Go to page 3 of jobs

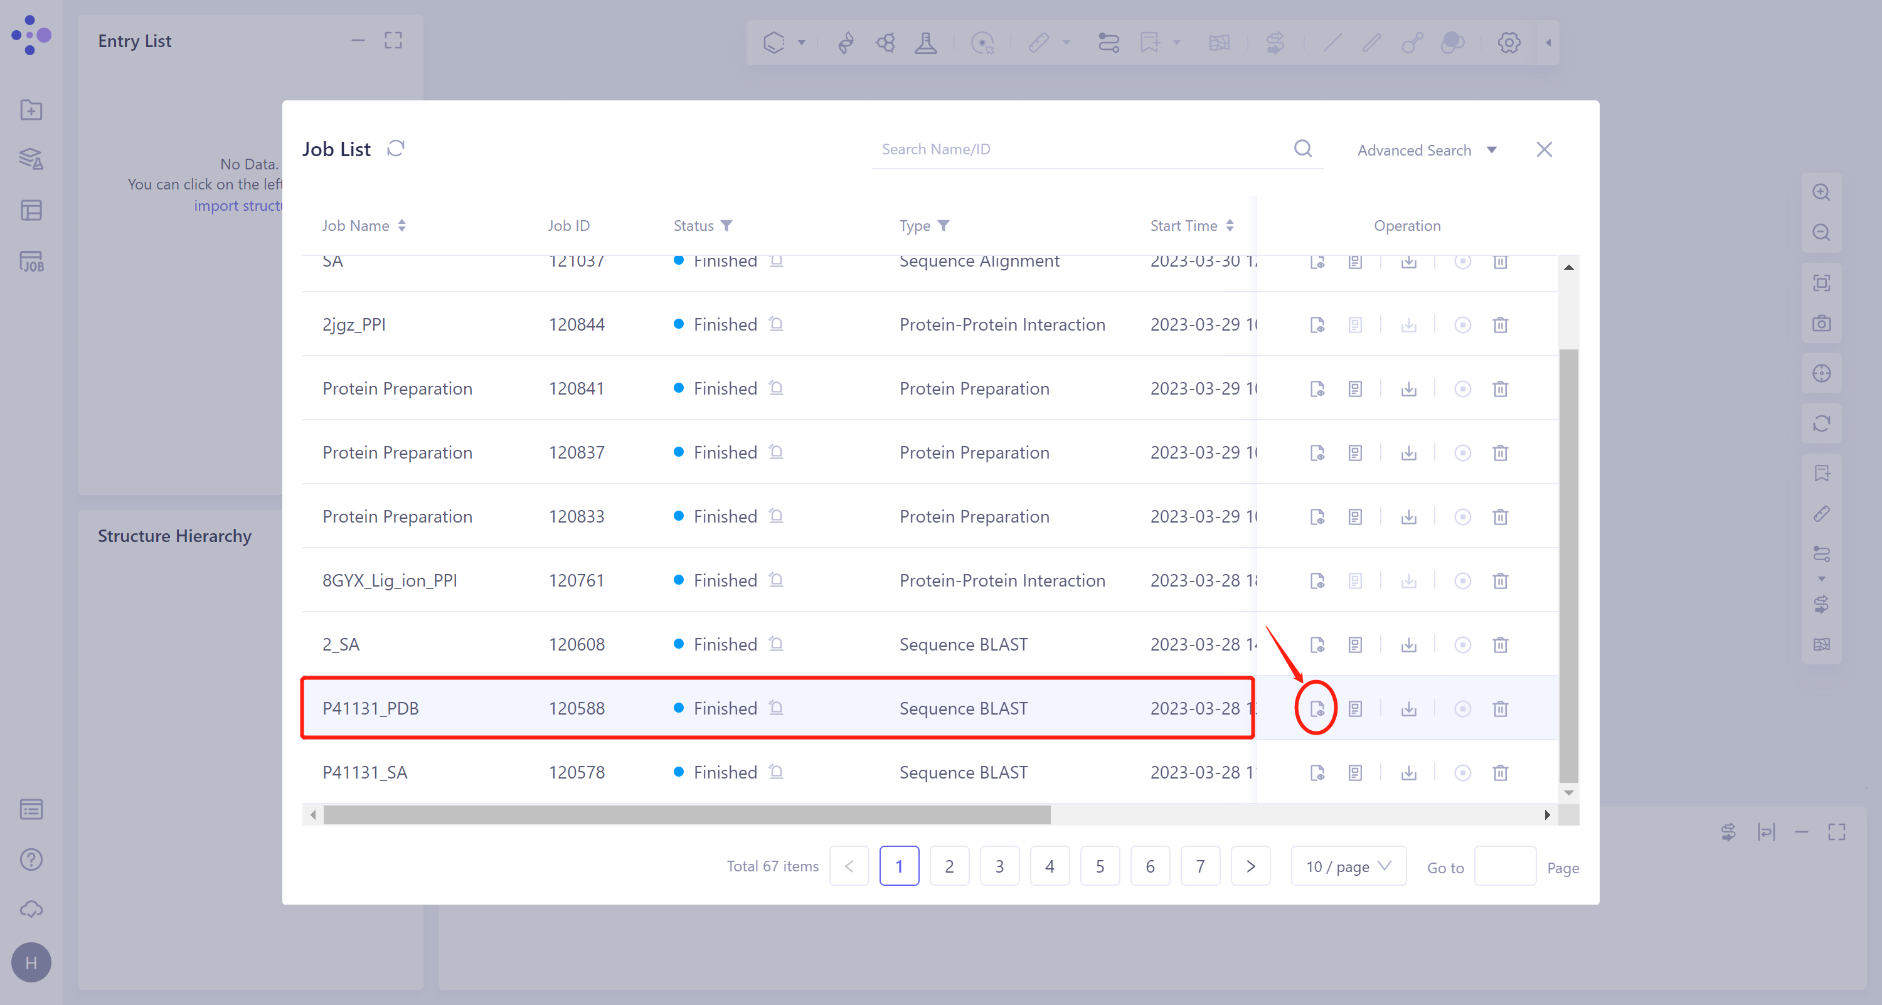point(999,866)
